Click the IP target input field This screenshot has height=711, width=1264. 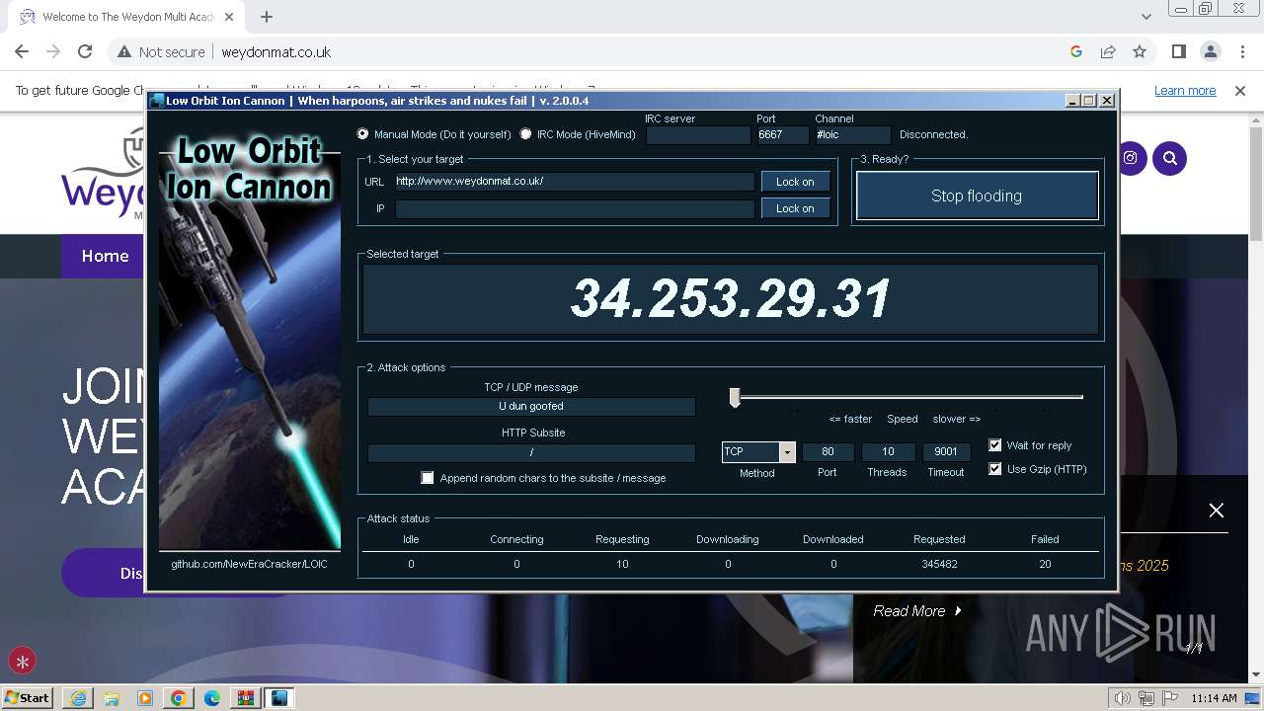click(x=575, y=208)
